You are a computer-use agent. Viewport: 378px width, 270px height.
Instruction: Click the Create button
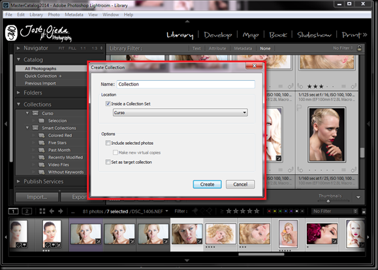208,185
